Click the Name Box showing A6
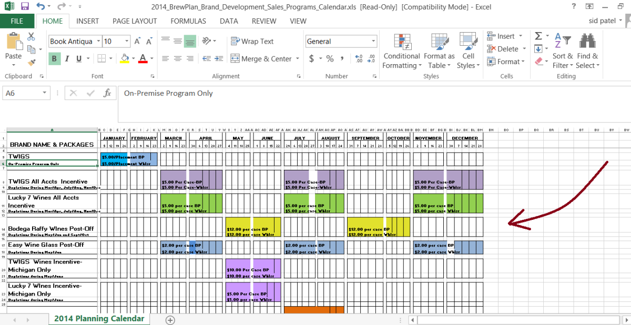The image size is (631, 325). click(x=27, y=93)
